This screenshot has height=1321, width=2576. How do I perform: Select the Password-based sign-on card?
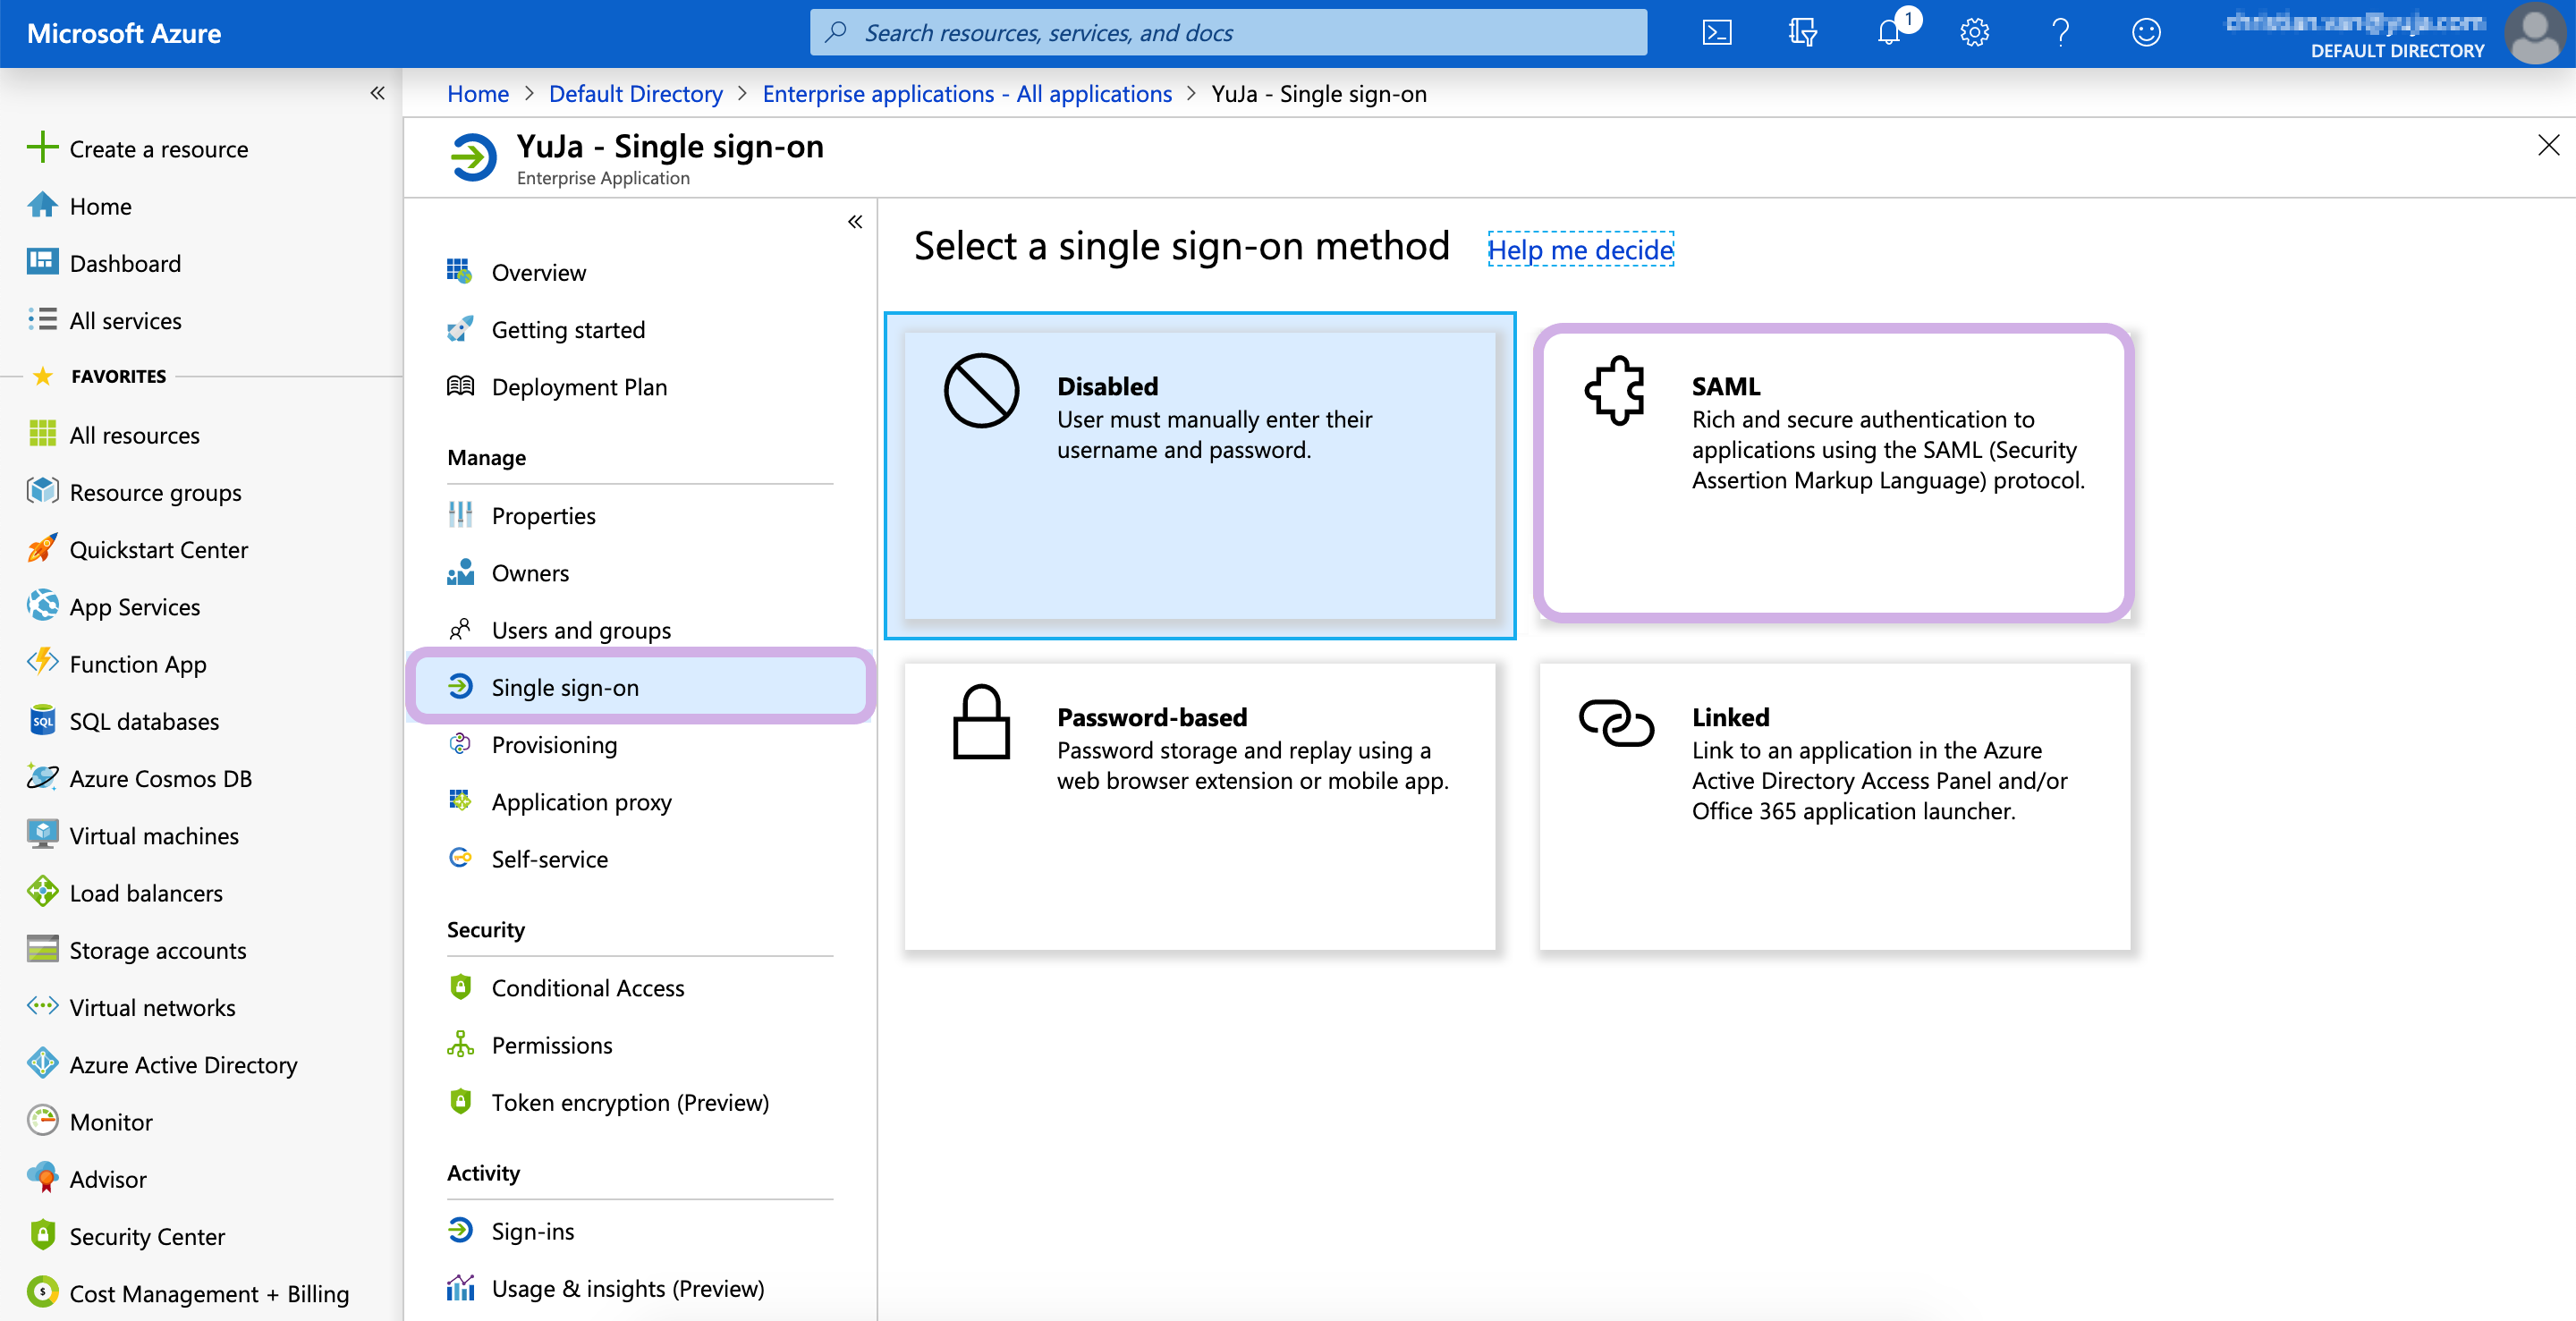1199,806
